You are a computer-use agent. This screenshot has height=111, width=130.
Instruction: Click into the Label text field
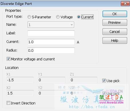(x=51, y=33)
